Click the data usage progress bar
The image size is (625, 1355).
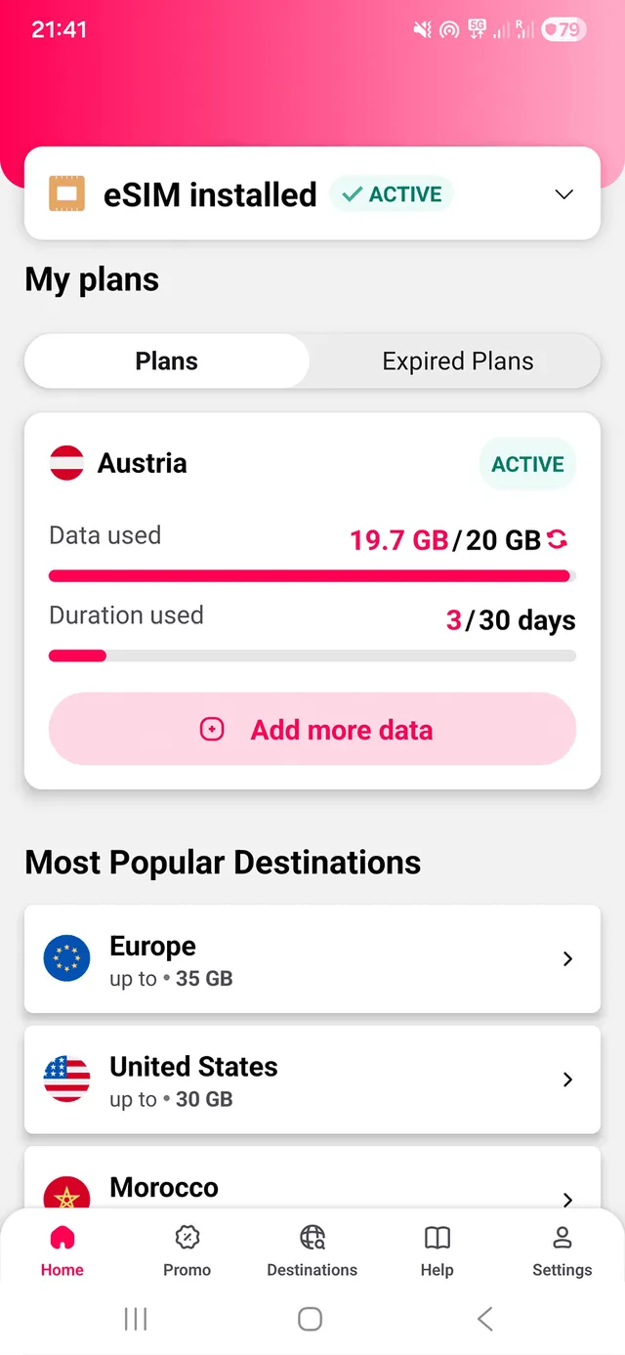tap(312, 576)
